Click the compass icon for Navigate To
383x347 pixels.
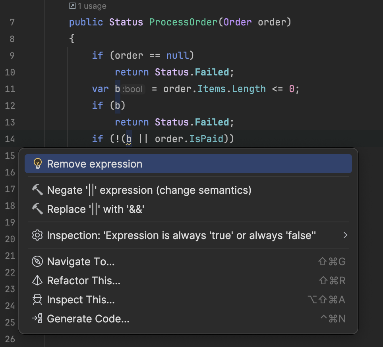tap(37, 262)
